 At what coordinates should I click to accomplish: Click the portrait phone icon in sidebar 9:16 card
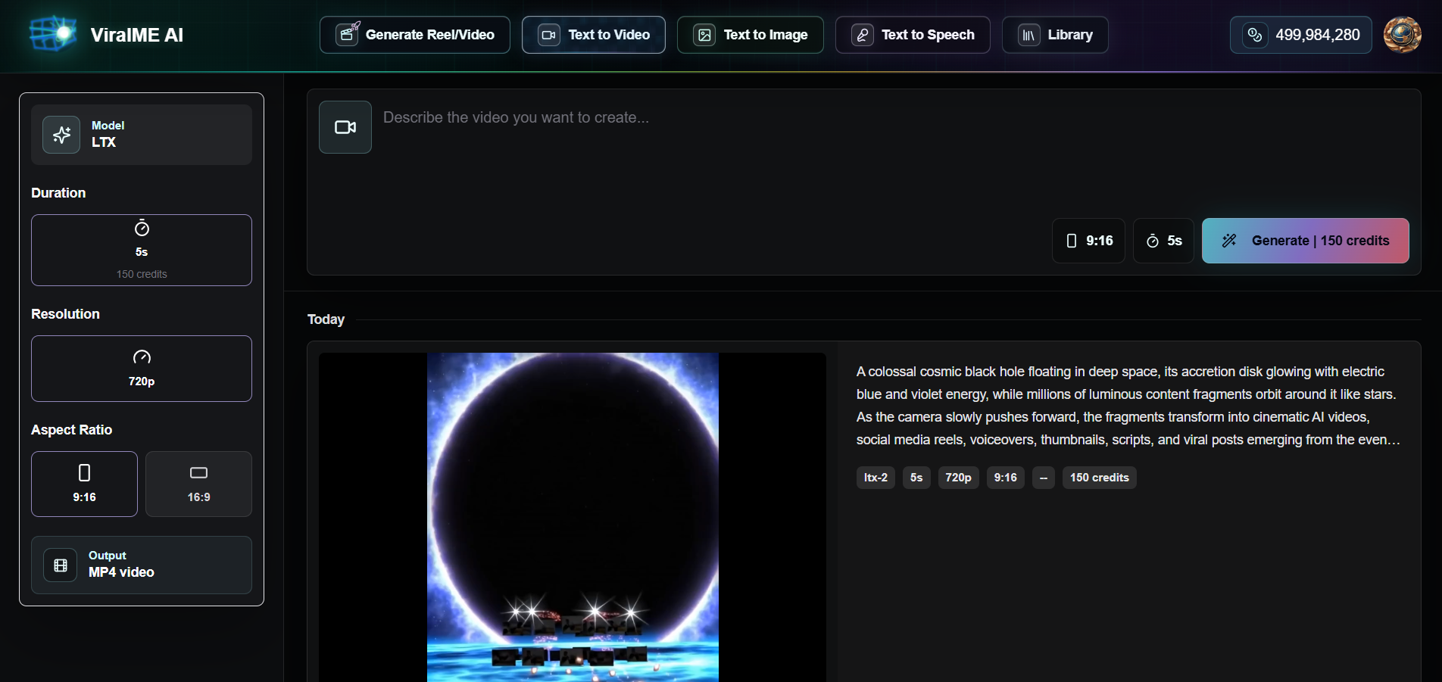click(84, 472)
